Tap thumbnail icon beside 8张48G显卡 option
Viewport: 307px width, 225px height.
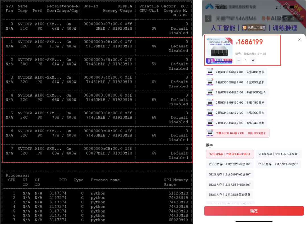(210, 103)
